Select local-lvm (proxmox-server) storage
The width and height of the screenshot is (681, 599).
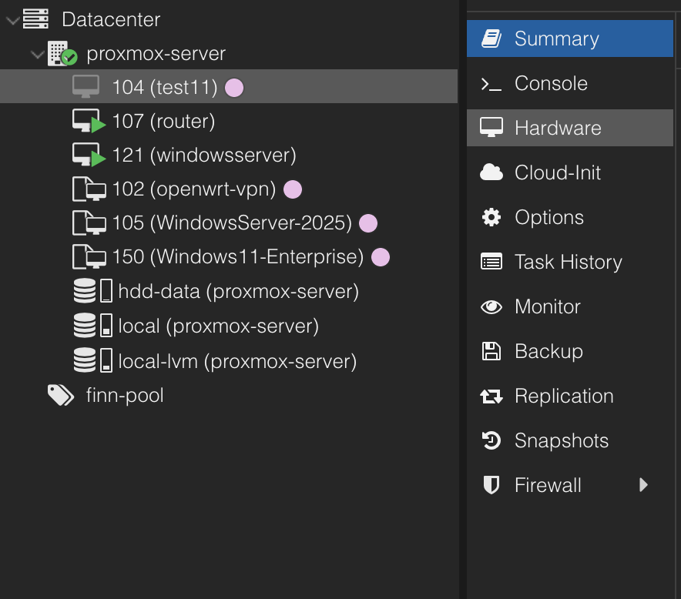[x=237, y=362]
